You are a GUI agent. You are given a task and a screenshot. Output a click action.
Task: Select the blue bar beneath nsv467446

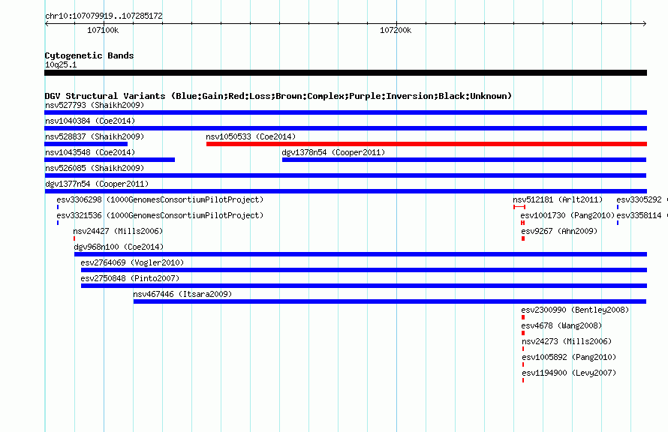click(390, 301)
